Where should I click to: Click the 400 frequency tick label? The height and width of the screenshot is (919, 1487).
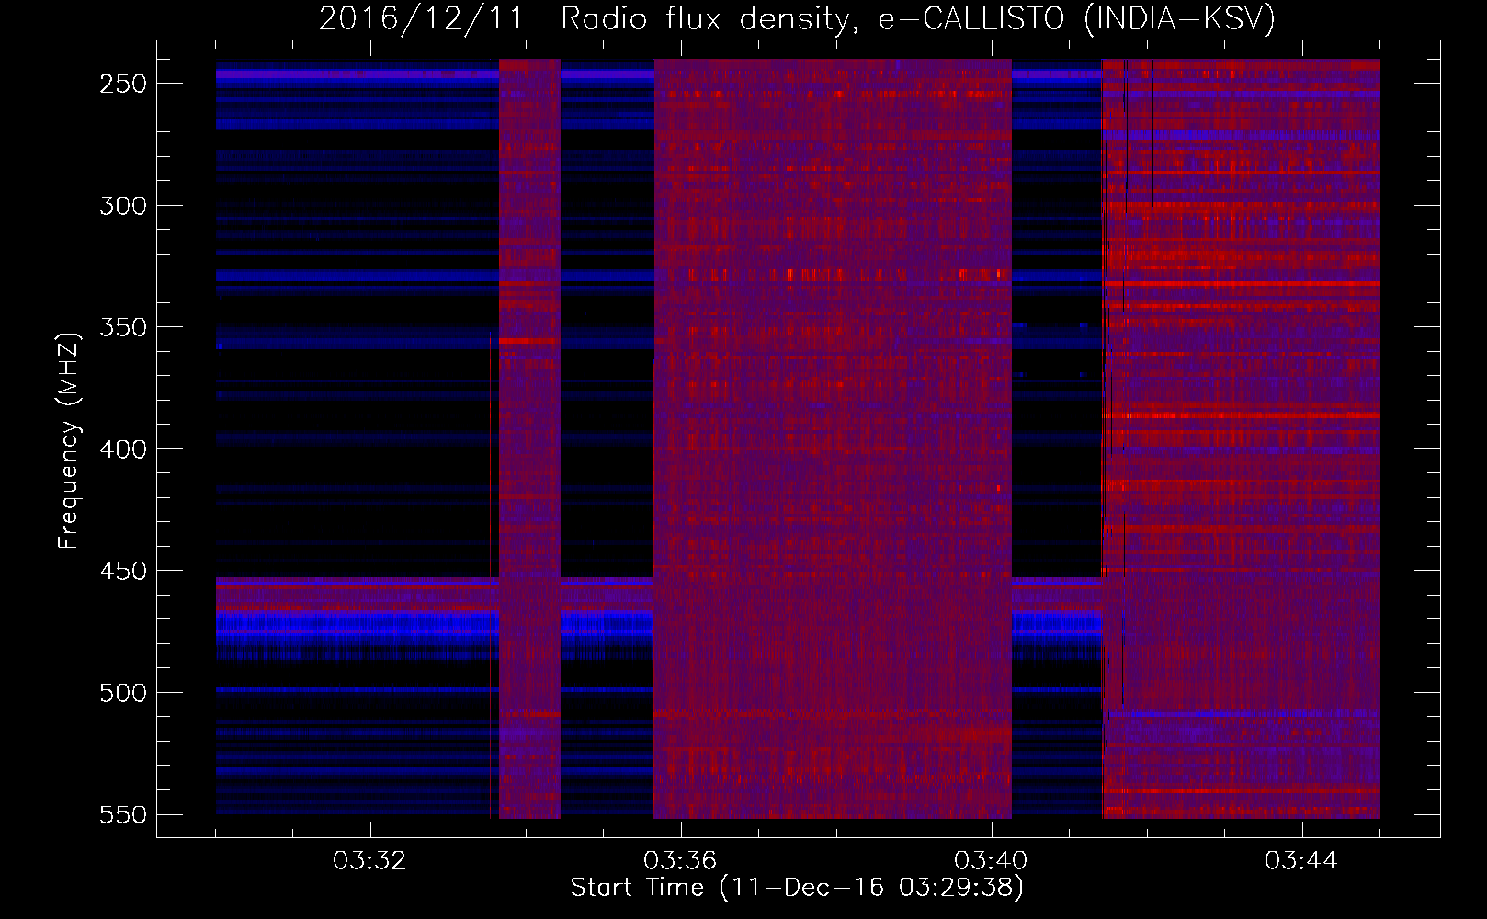point(123,449)
